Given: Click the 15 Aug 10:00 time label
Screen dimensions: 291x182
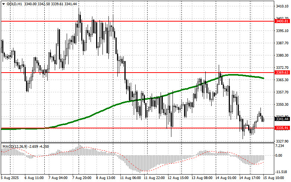Looking at the screenshot, I should point(273,178).
